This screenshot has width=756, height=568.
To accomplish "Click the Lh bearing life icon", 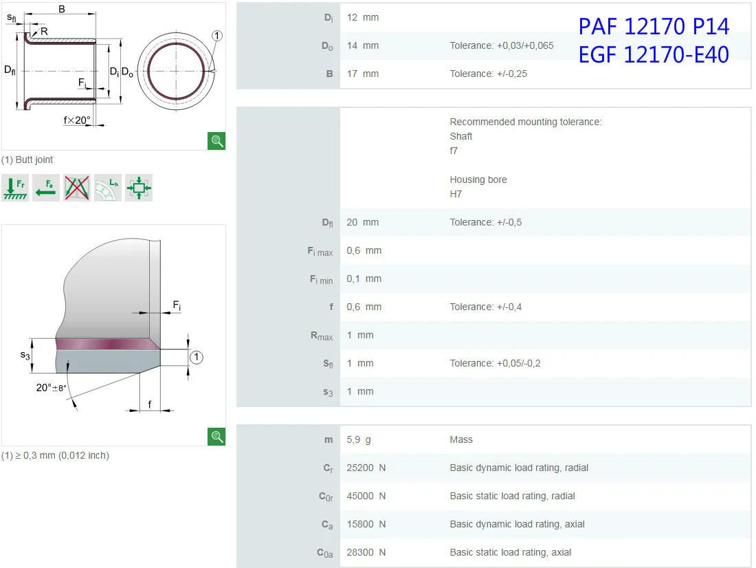I will (x=108, y=188).
